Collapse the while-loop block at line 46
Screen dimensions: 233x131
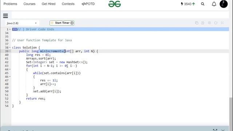pos(10,77)
